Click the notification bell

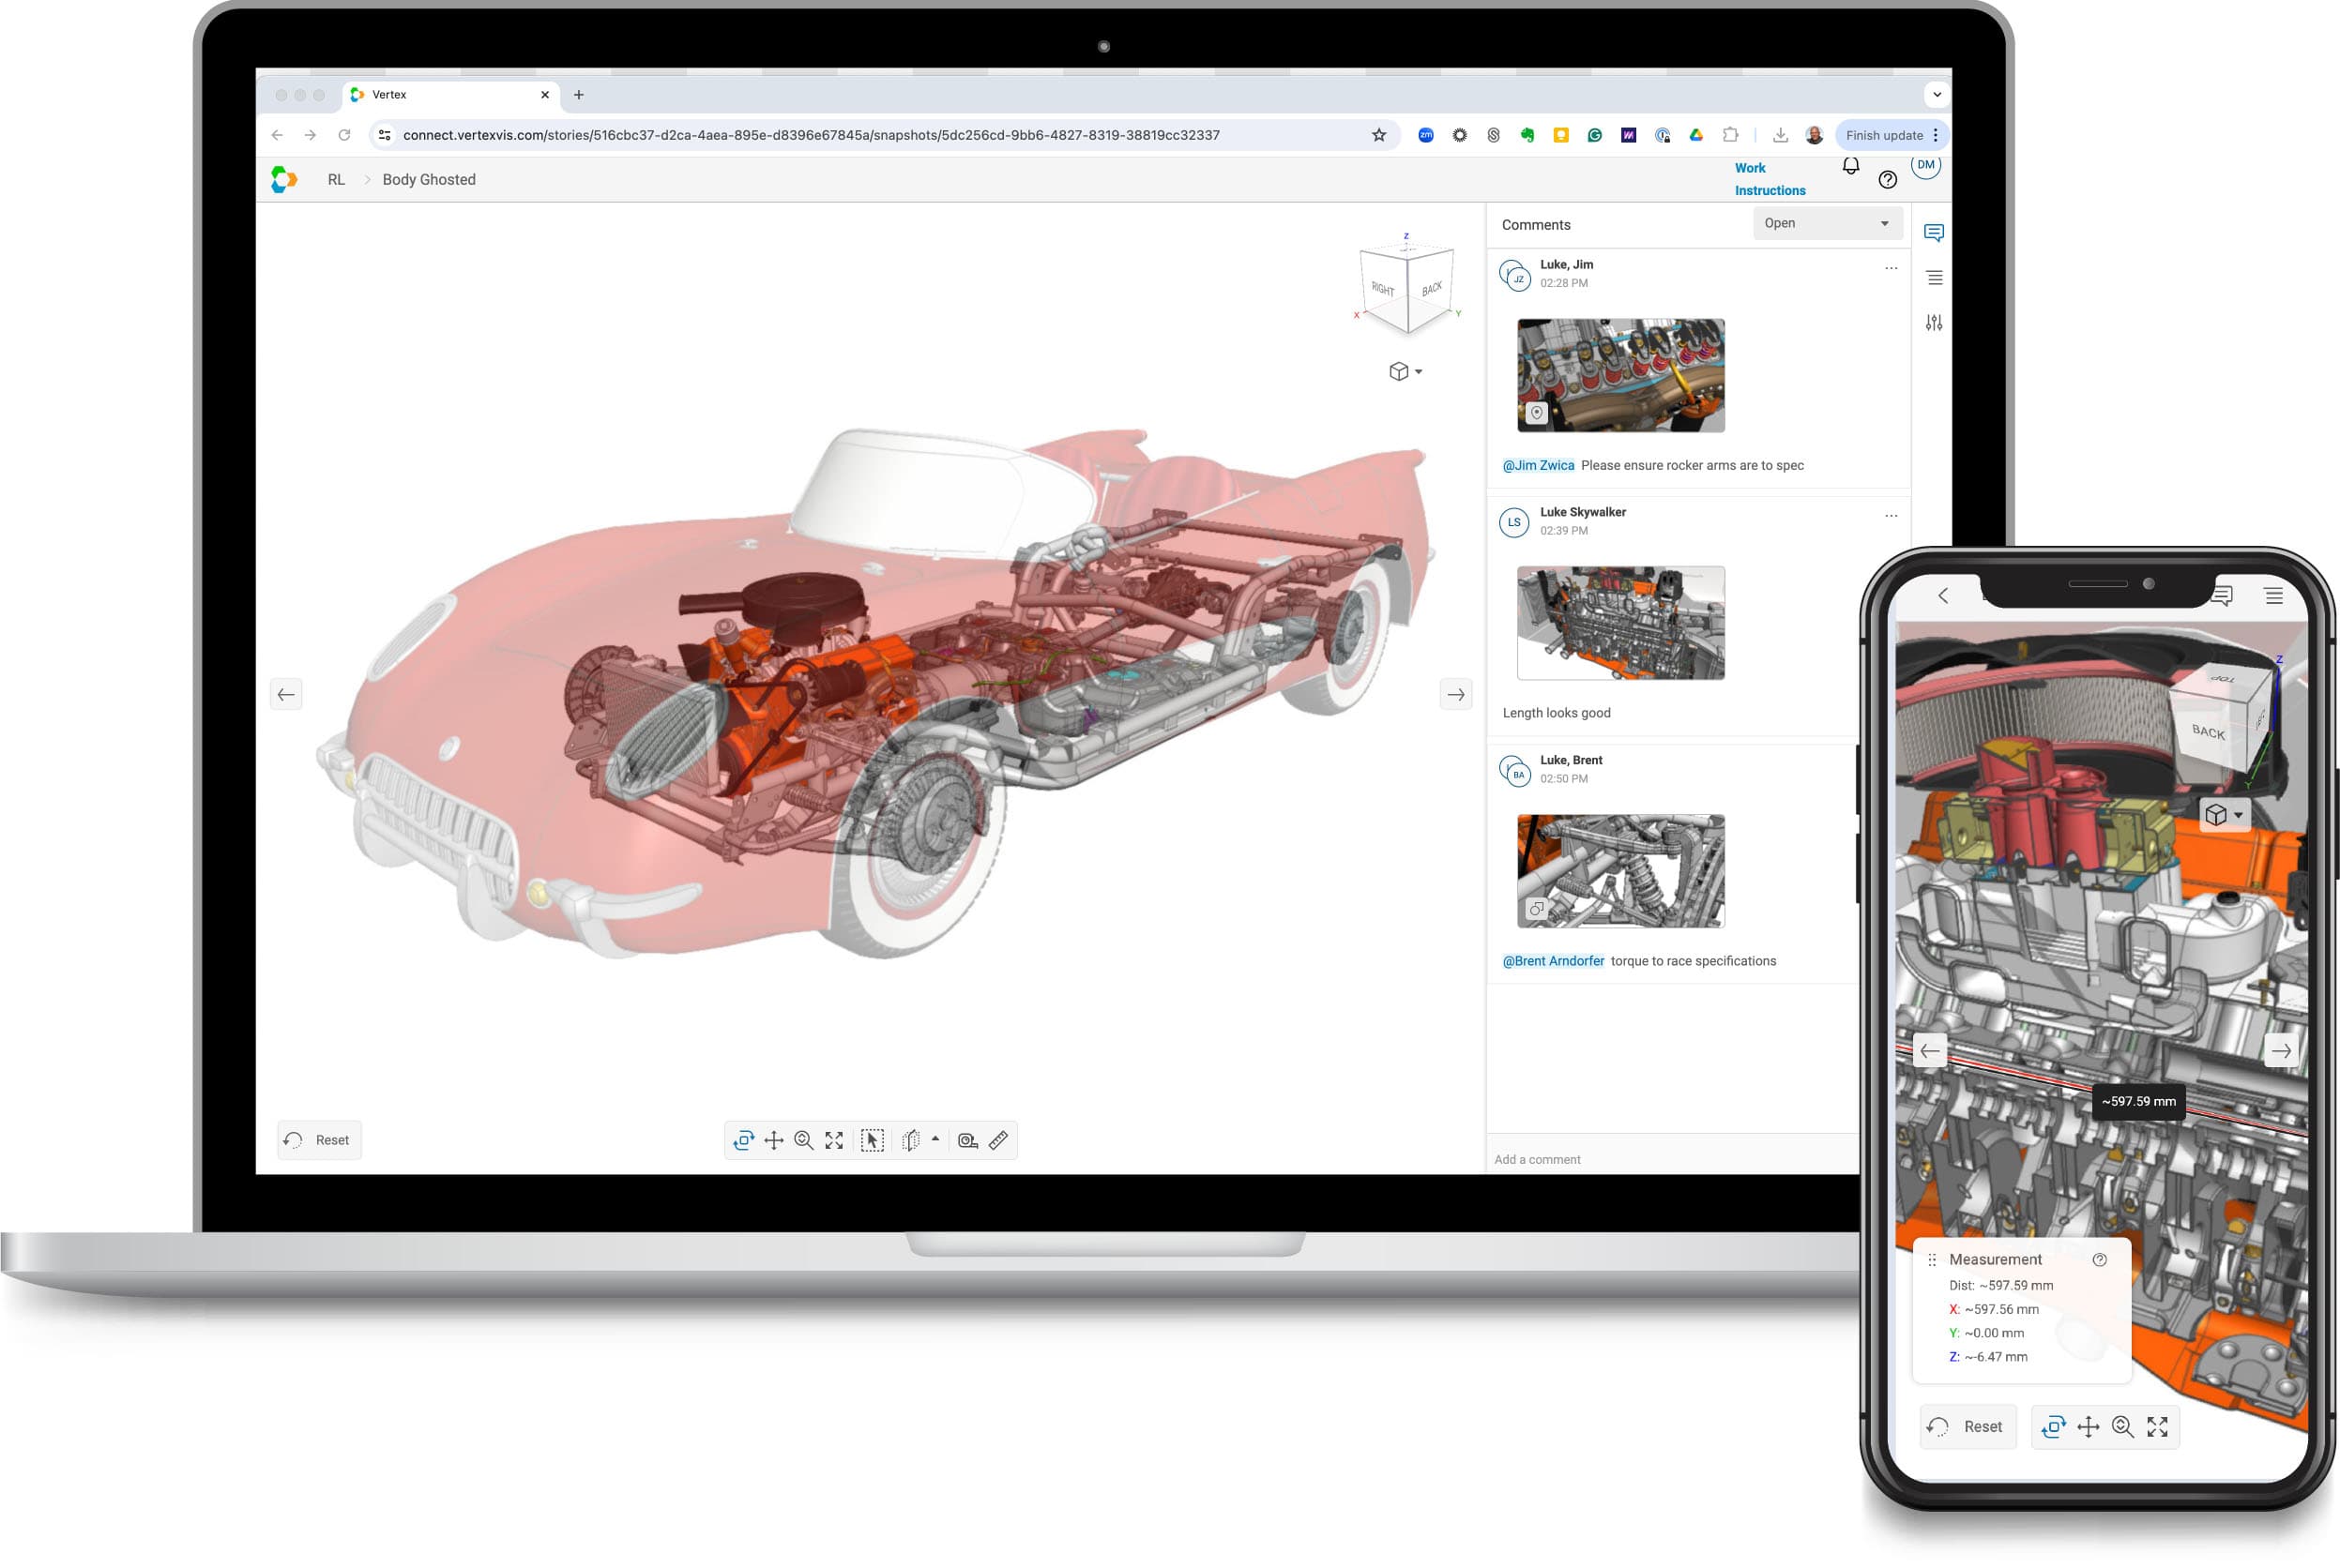(x=1850, y=166)
